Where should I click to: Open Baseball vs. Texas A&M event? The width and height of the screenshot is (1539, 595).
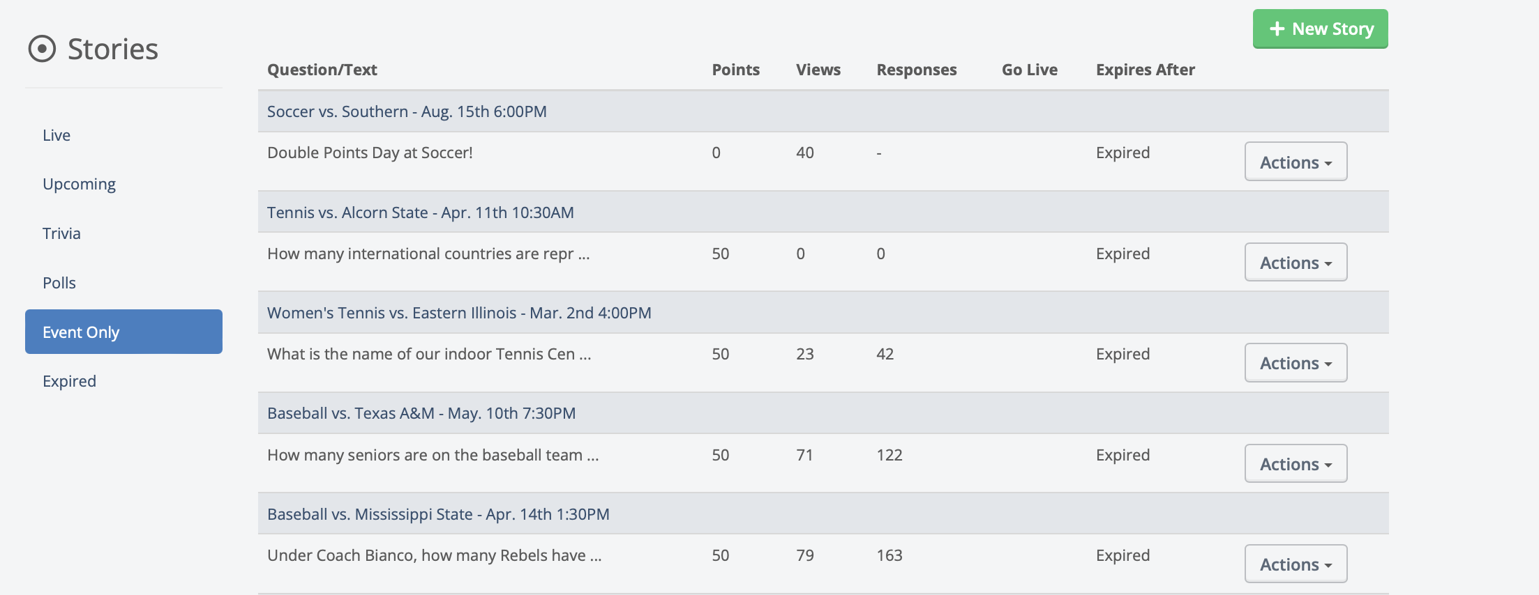(421, 413)
